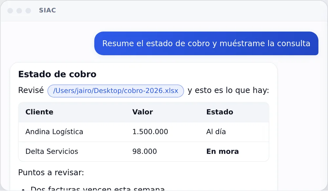328x191 pixels.
Task: Click the En mora status cell
Action: 223,151
